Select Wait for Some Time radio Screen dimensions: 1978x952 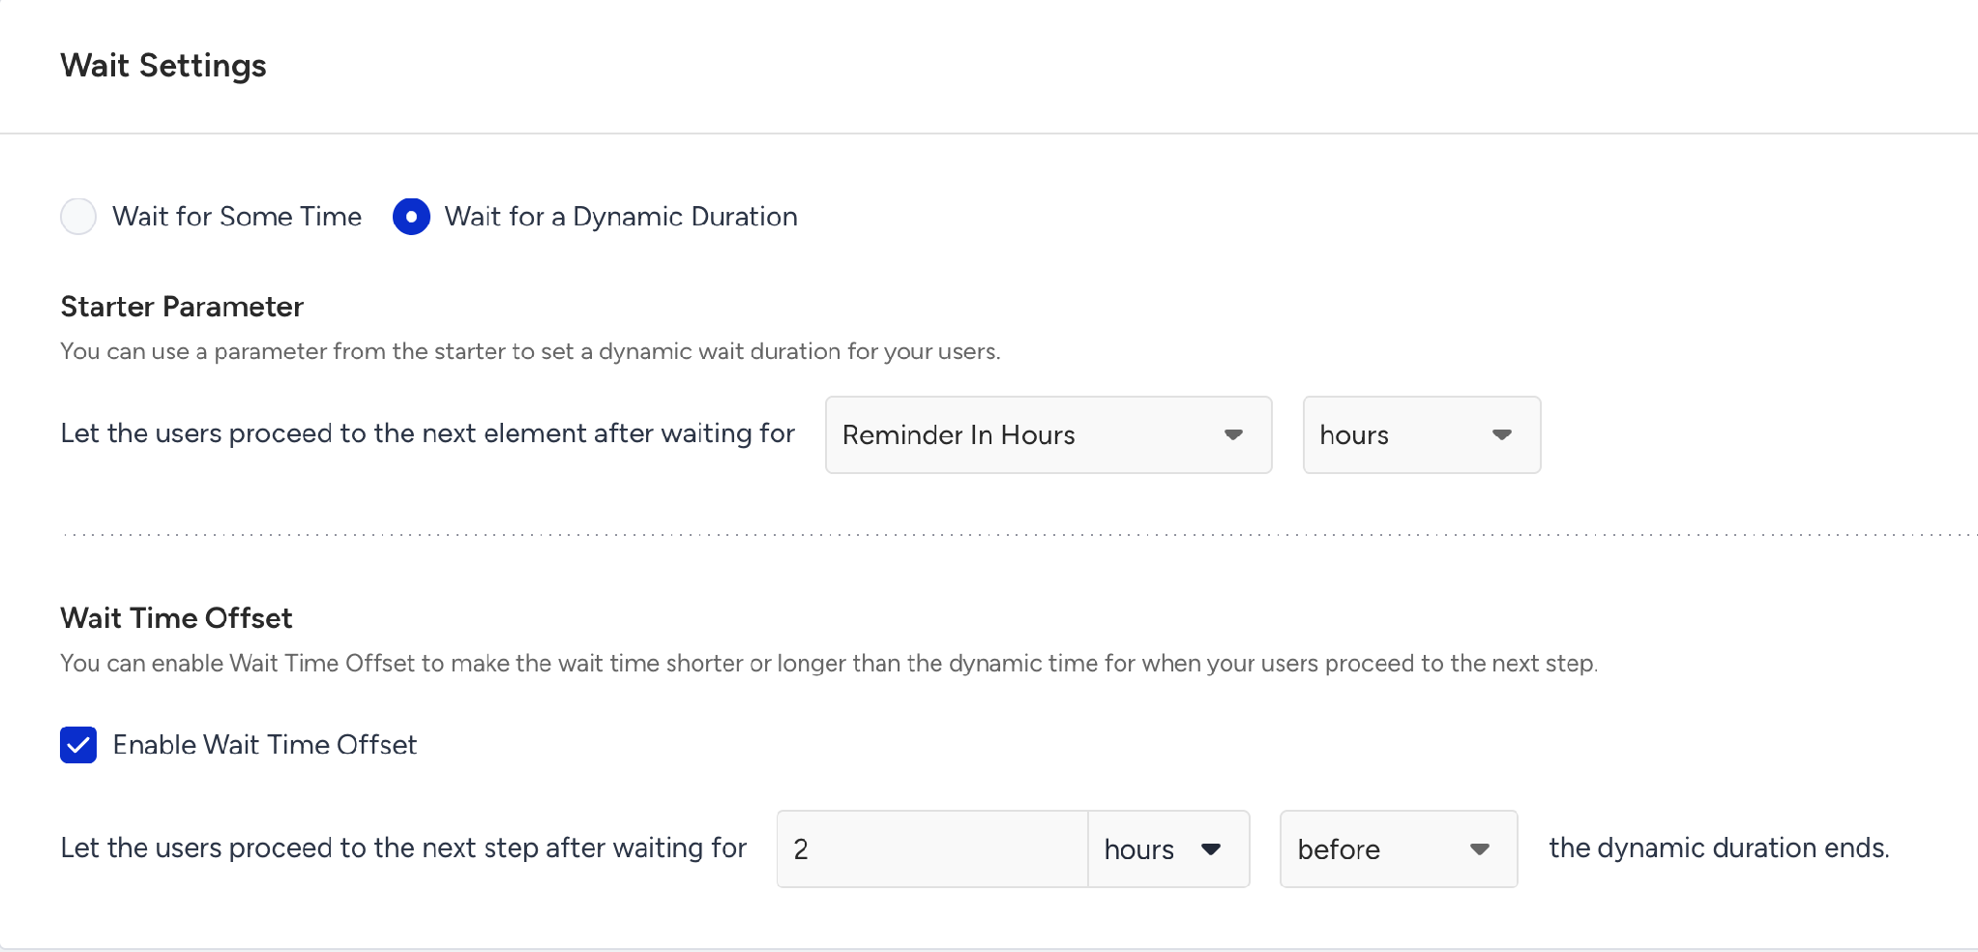pyautogui.click(x=78, y=217)
